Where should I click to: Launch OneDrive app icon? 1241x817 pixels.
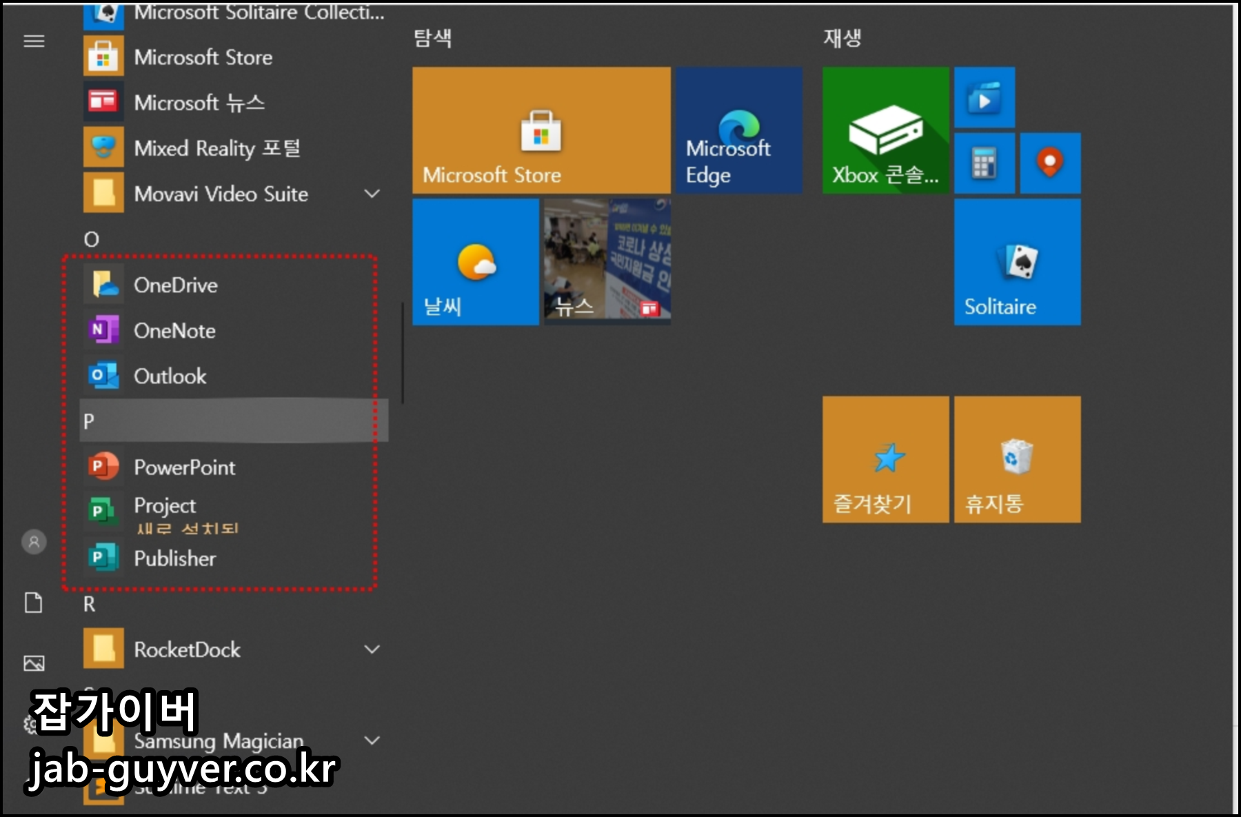pyautogui.click(x=103, y=284)
